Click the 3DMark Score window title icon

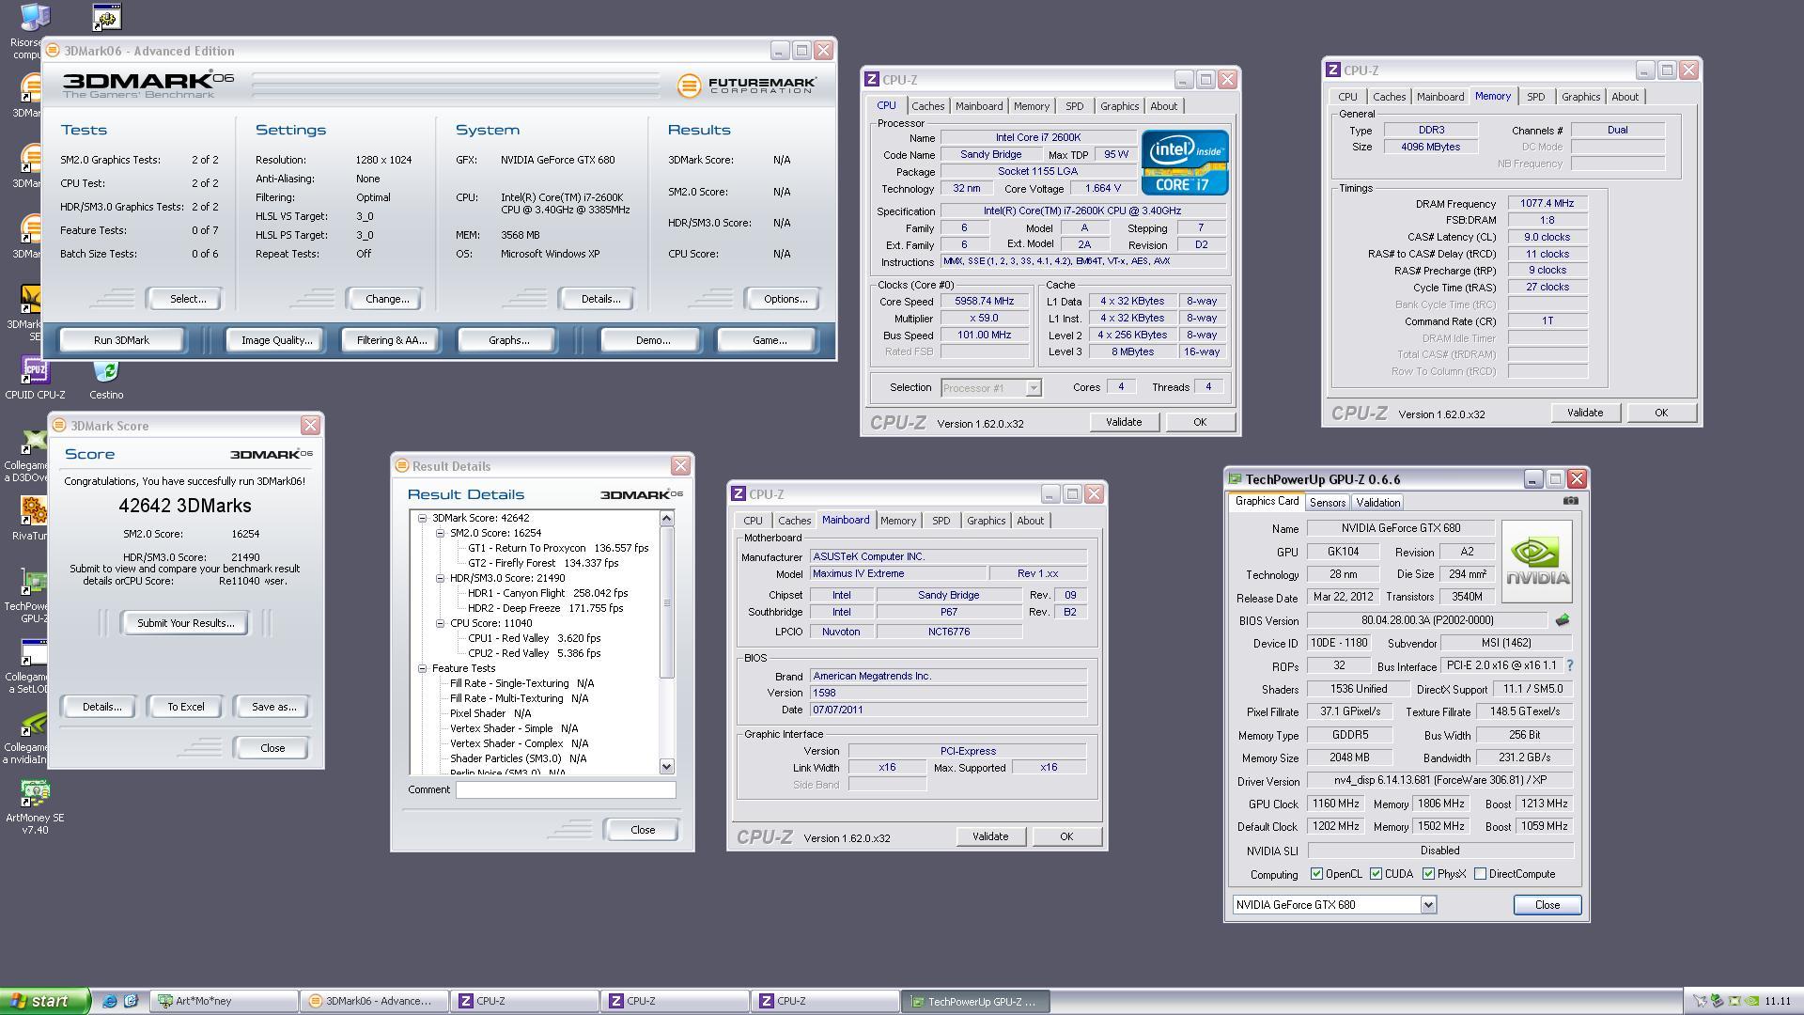pos(59,426)
